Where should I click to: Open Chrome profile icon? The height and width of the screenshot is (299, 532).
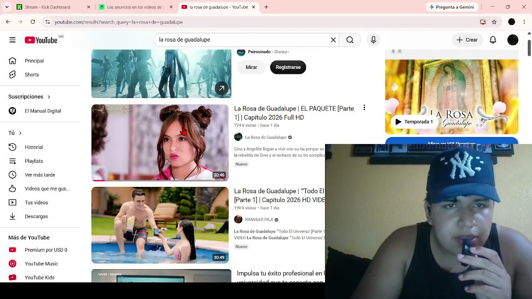point(512,22)
